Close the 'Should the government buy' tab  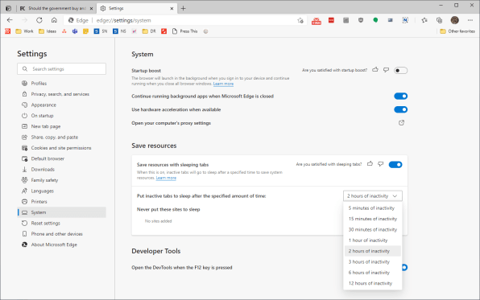point(91,9)
